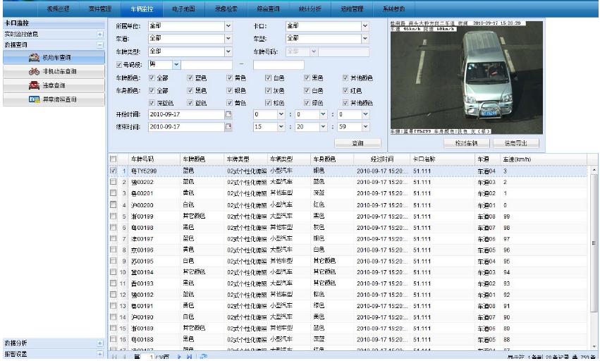Tick row checkbox for 沪00200
The image size is (600, 361).
(x=114, y=204)
